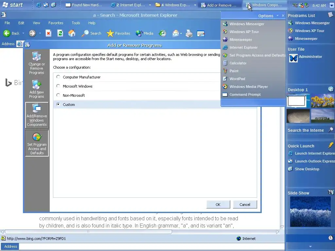335x251 pixels.
Task: Open the Favorites star in IE toolbar
Action: (118, 33)
